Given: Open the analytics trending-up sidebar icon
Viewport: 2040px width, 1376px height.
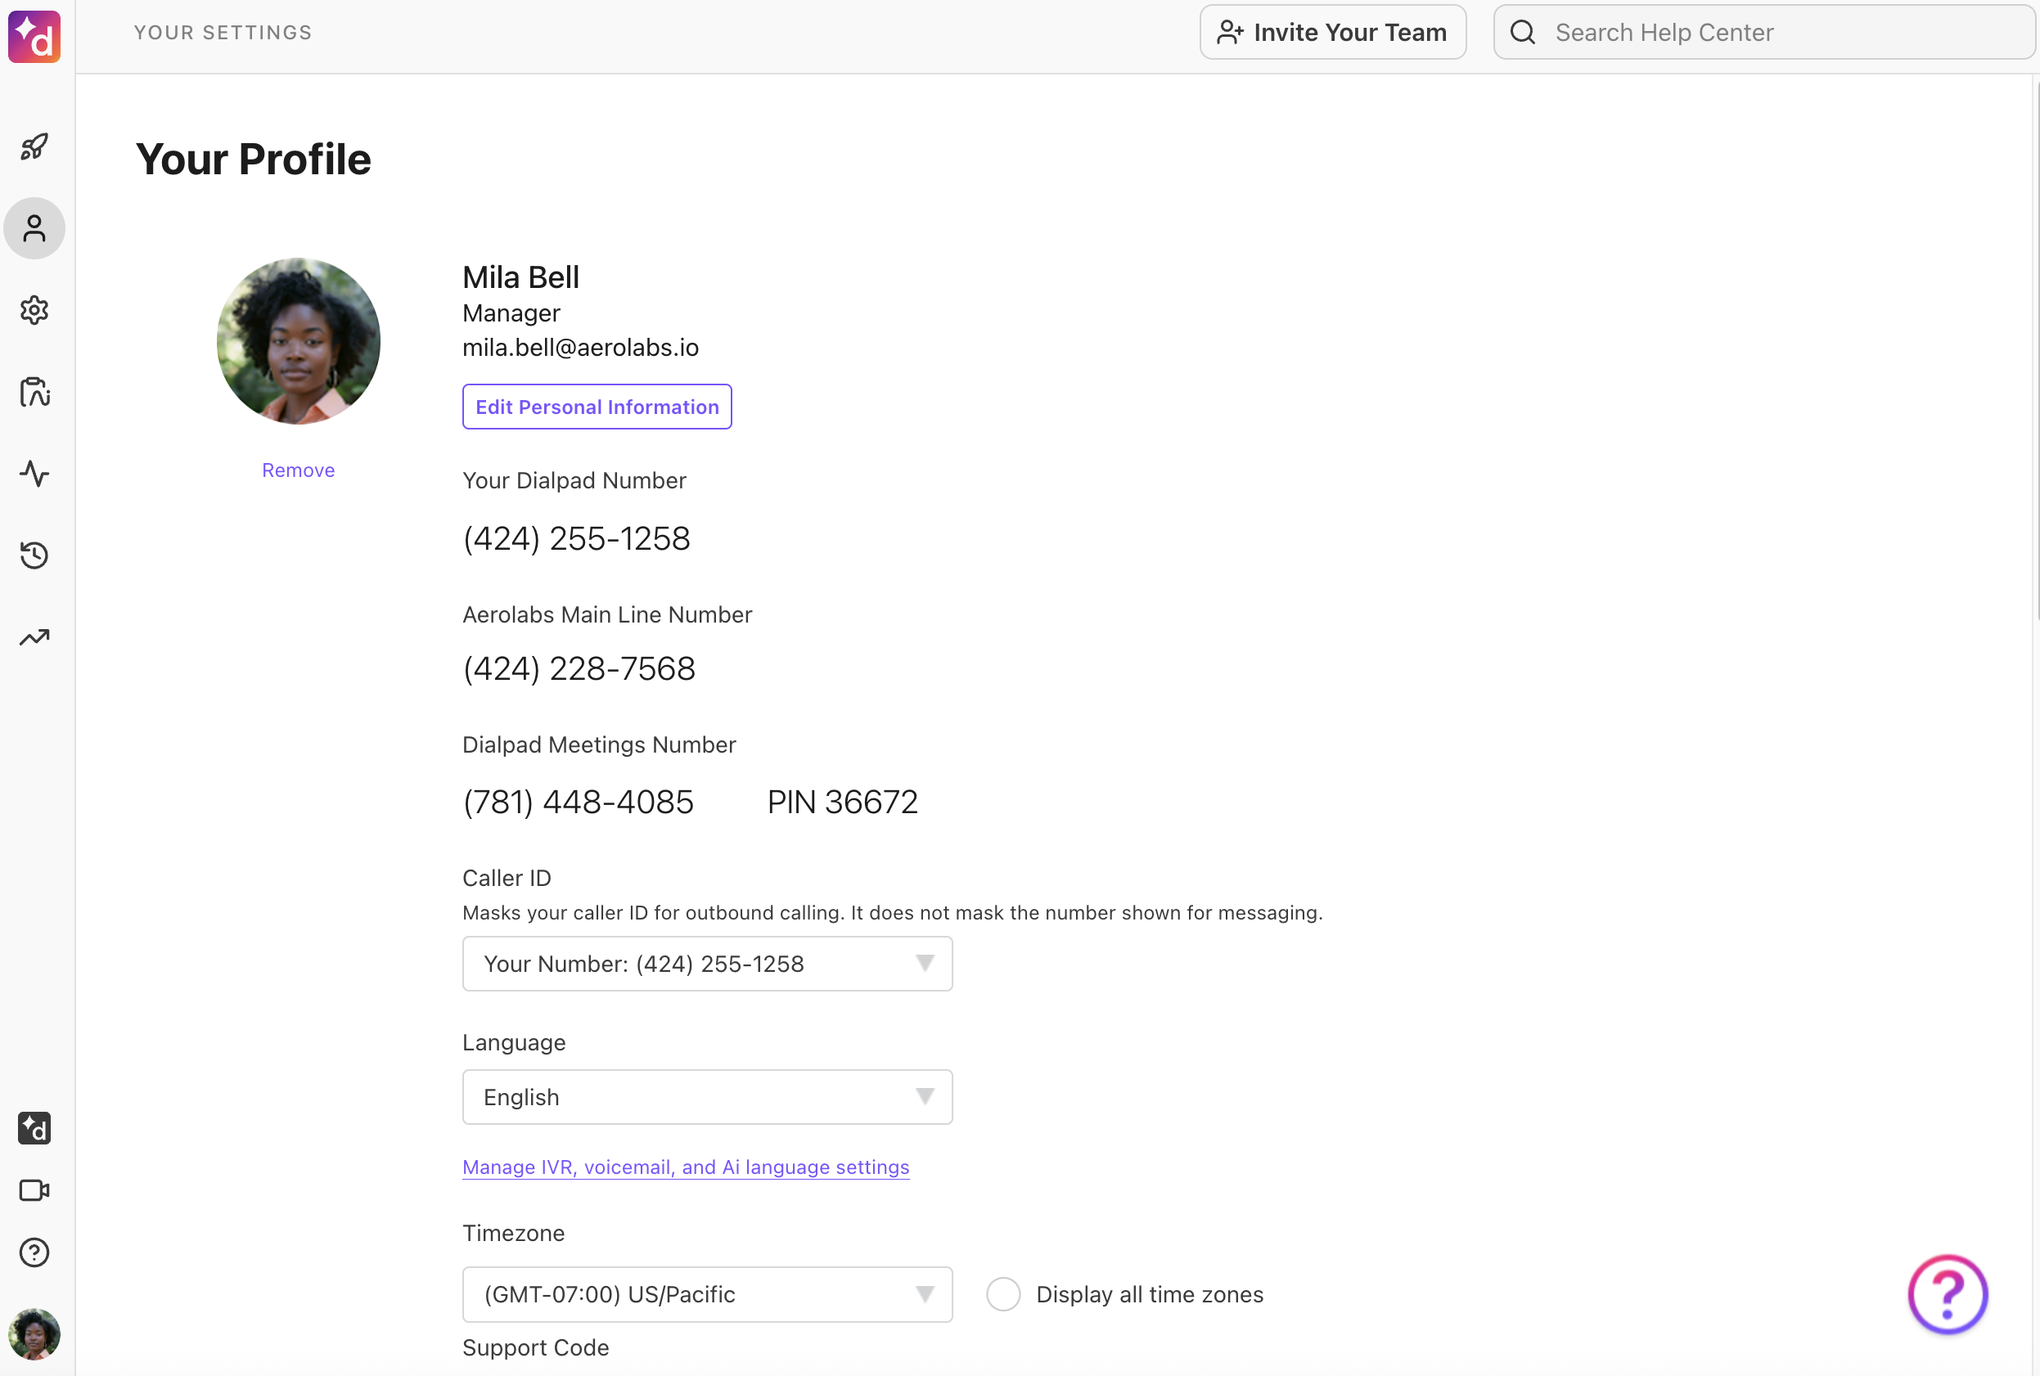Looking at the screenshot, I should point(34,636).
